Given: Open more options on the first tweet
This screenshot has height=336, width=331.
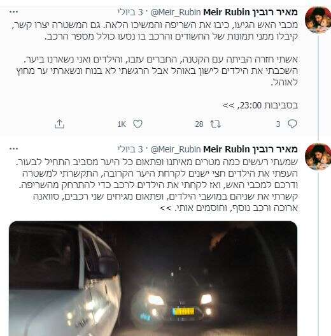Looking at the screenshot, I should point(14,12).
